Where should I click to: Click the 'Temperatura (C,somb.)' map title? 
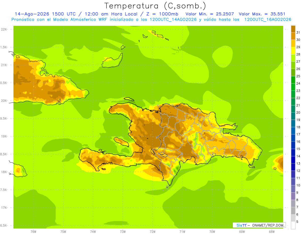click(155, 6)
